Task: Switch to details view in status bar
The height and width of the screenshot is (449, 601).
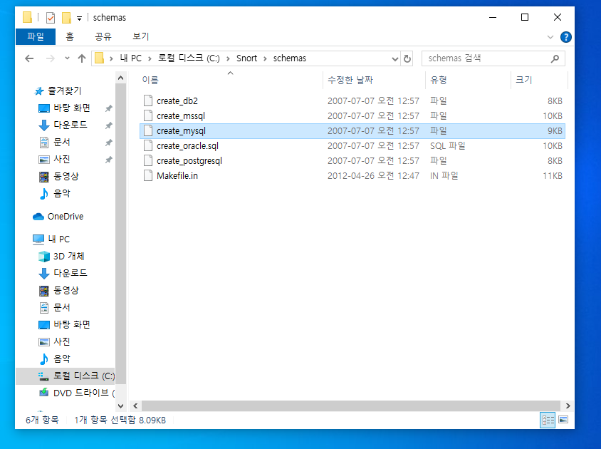Action: [548, 420]
